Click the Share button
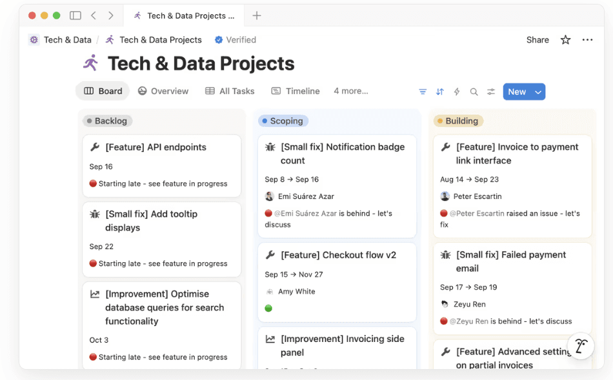613x380 pixels. (x=538, y=39)
